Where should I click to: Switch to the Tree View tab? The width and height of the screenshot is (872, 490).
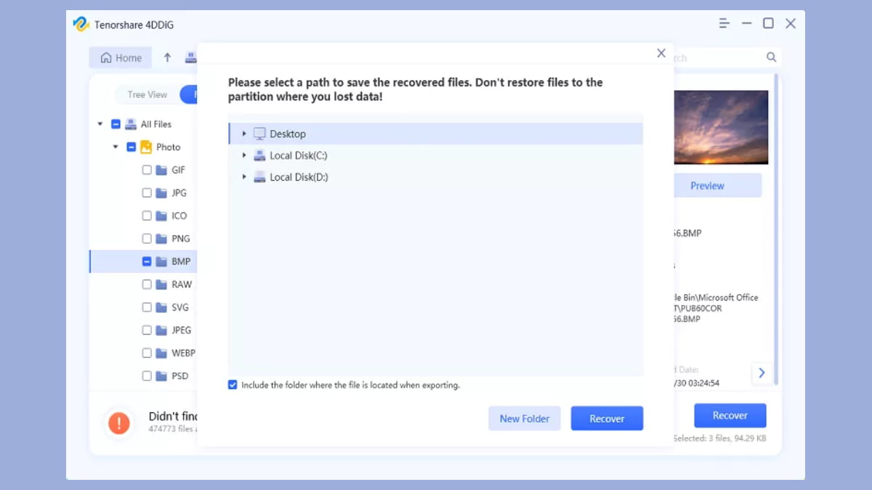(147, 94)
